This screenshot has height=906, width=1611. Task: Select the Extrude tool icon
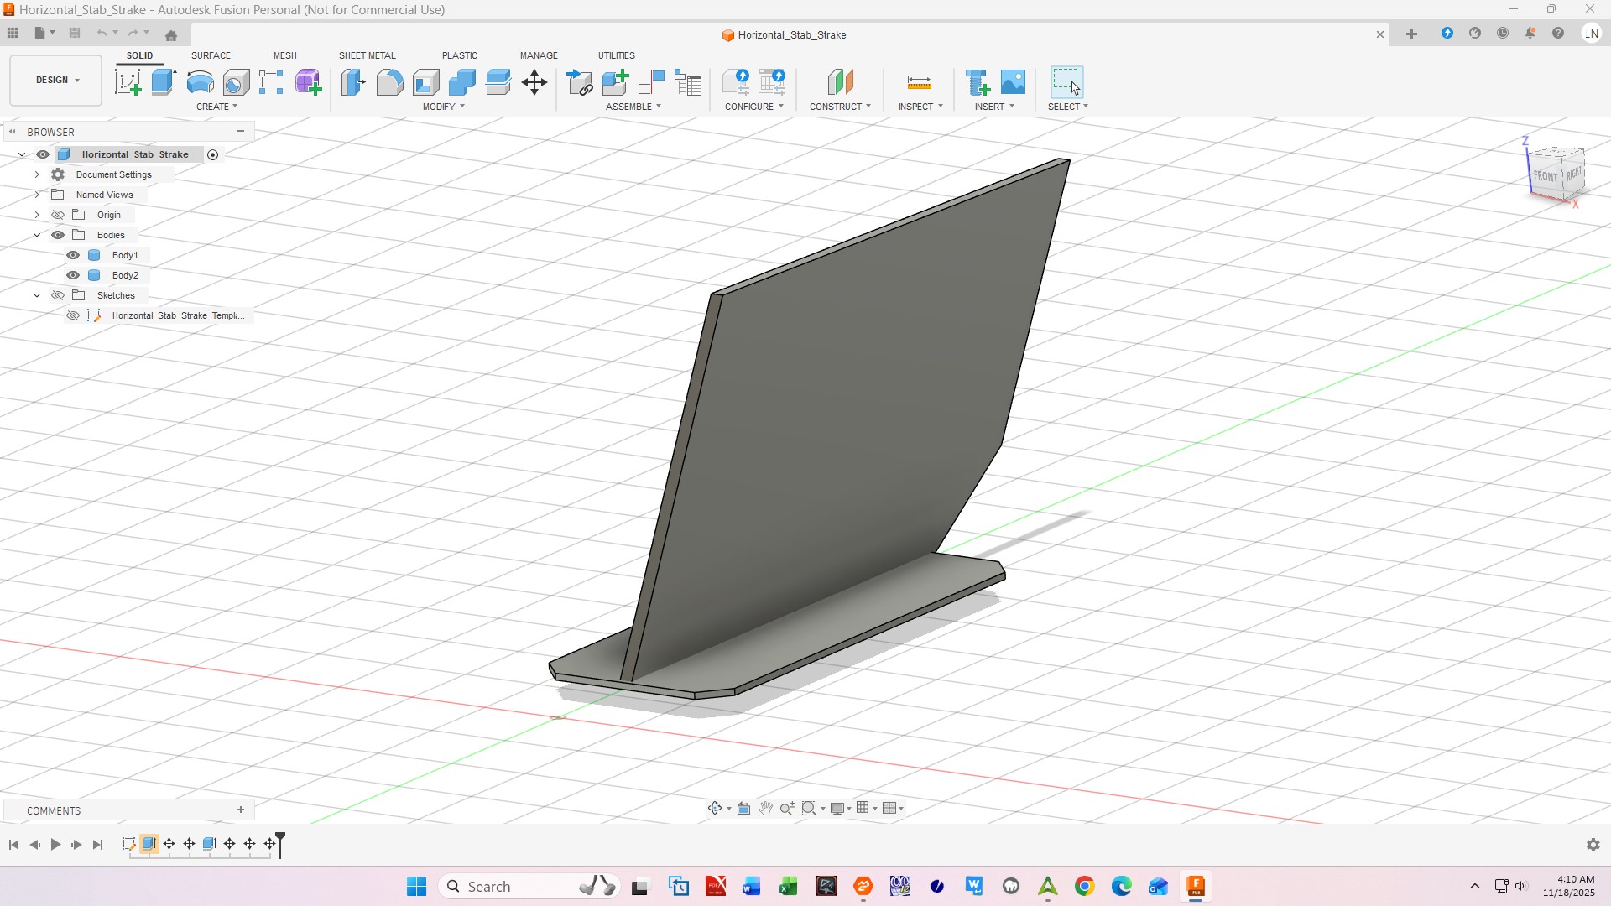coord(164,82)
